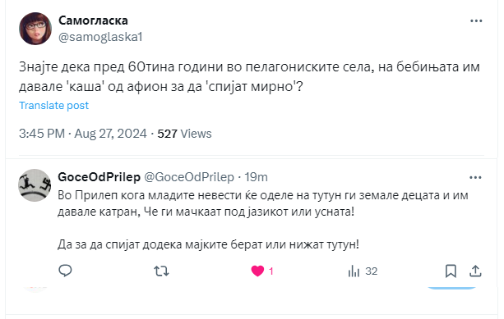View the 527 Views count
This screenshot has width=504, height=319.
184,134
